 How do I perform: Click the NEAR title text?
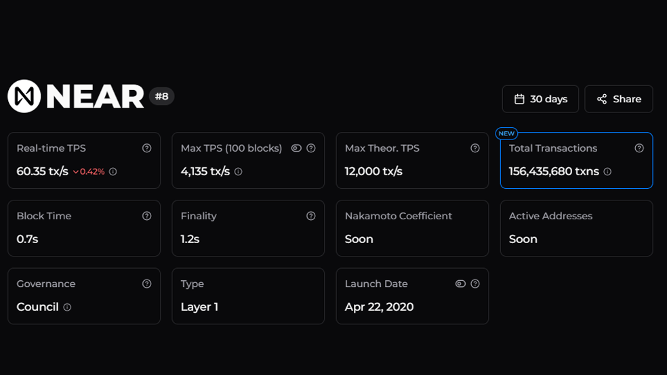pos(96,96)
